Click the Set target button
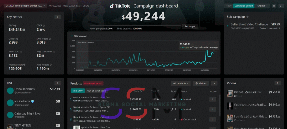 (x=190, y=26)
